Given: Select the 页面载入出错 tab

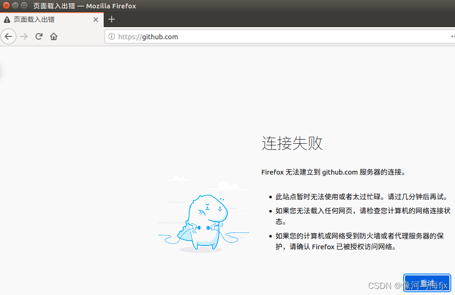Looking at the screenshot, I should point(52,20).
